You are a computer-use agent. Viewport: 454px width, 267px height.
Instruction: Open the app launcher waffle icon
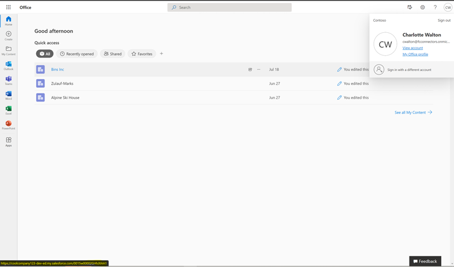pyautogui.click(x=8, y=7)
